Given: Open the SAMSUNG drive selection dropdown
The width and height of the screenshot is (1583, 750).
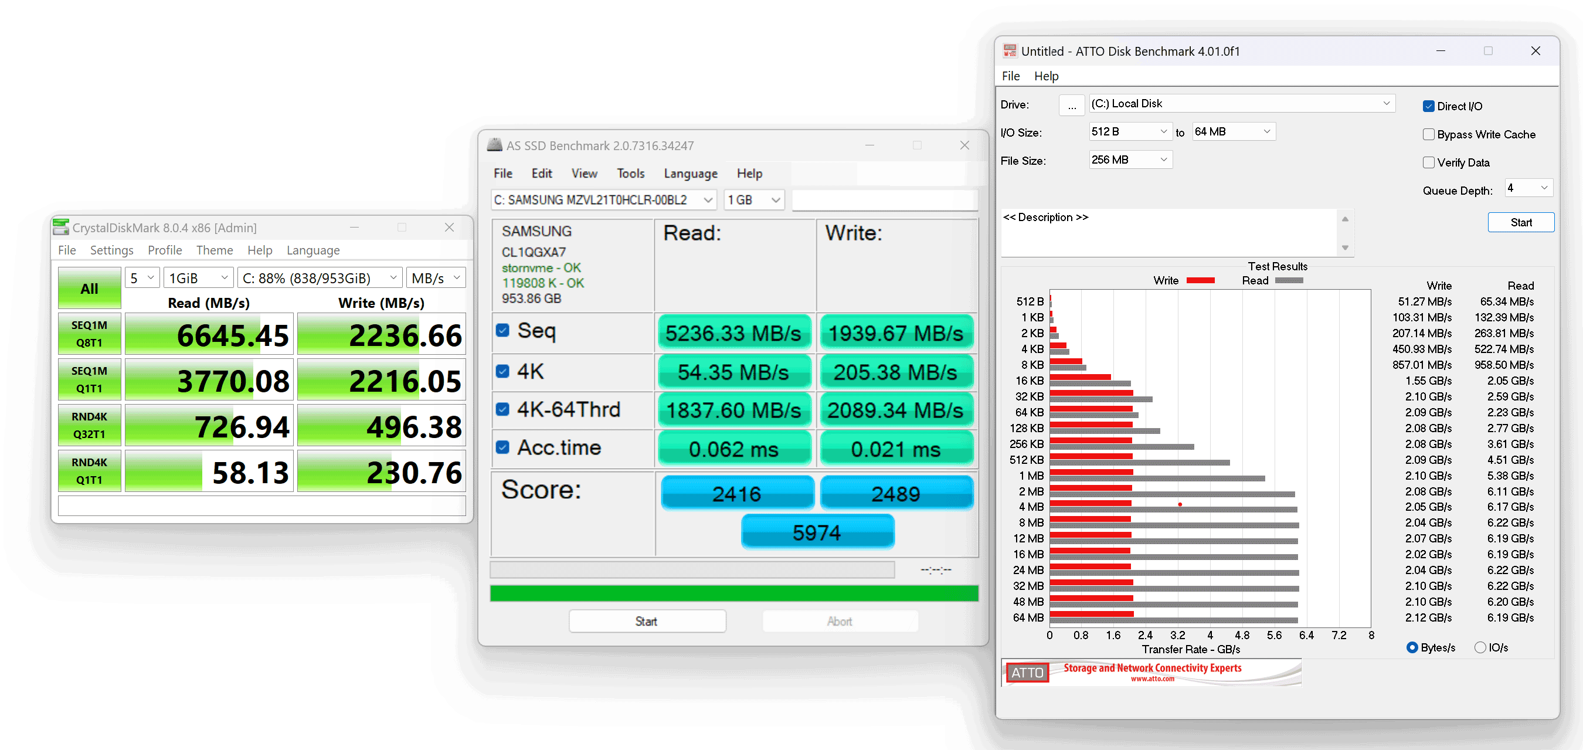Looking at the screenshot, I should pos(603,201).
